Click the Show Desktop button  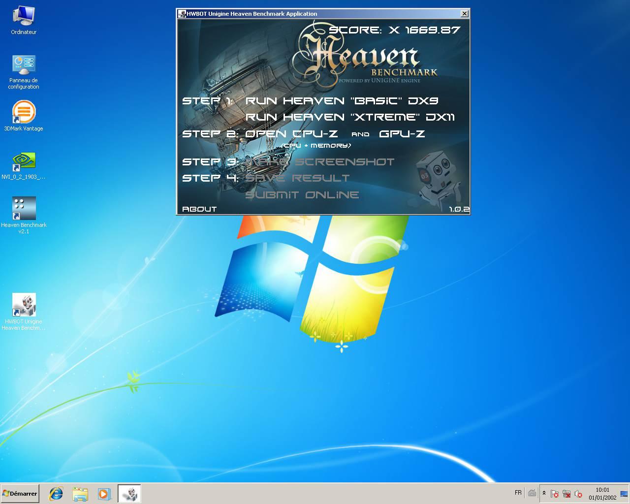pyautogui.click(x=624, y=493)
